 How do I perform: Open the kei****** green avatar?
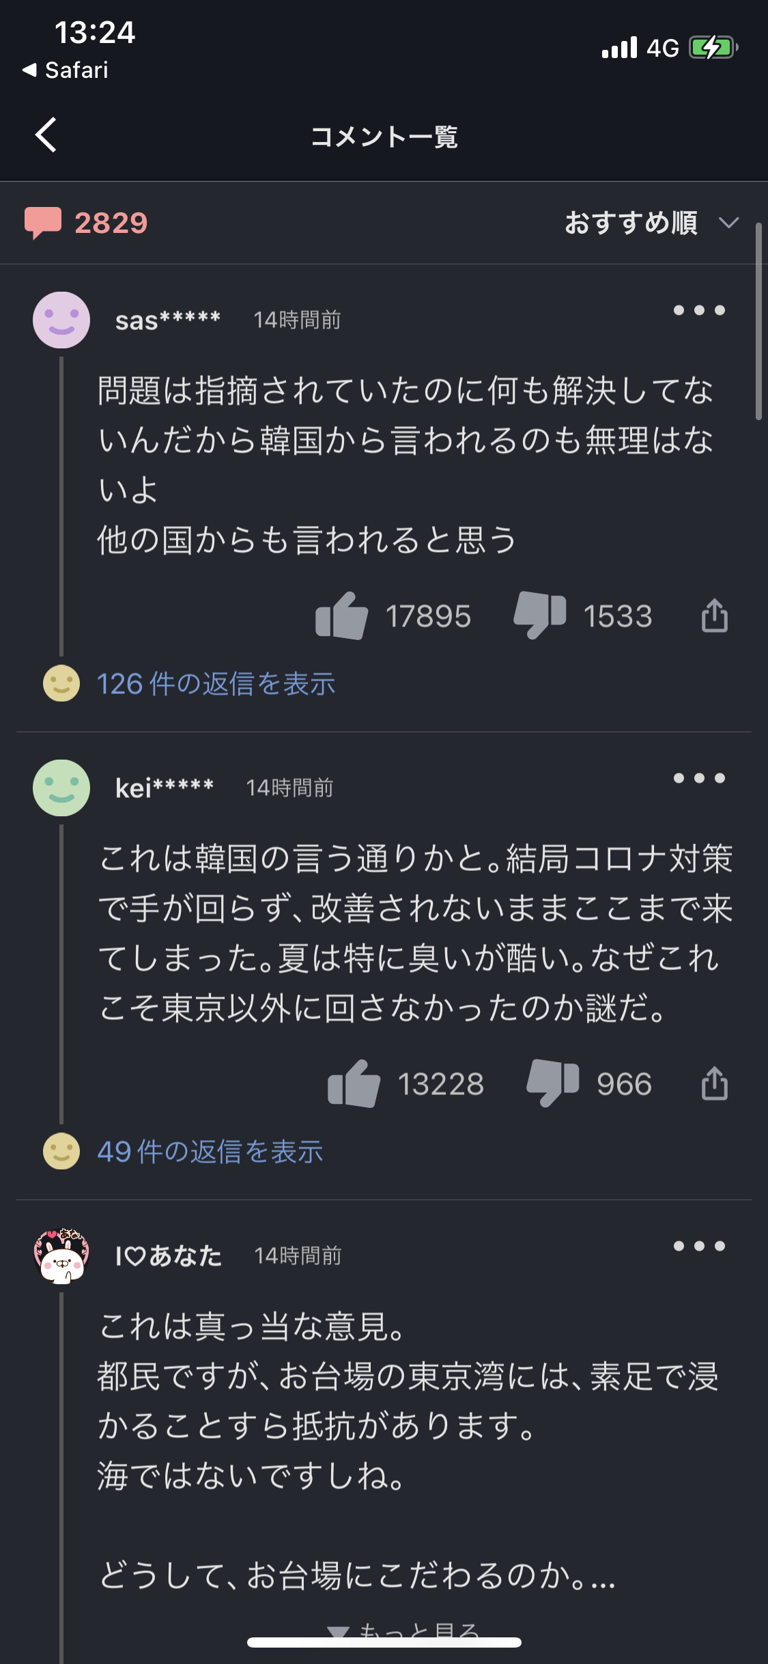point(61,788)
